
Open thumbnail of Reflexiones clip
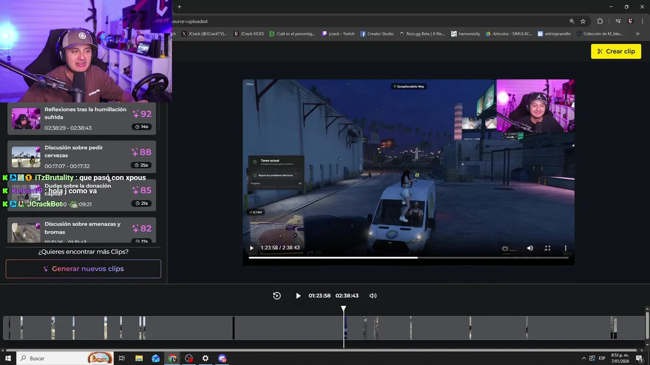pyautogui.click(x=26, y=119)
